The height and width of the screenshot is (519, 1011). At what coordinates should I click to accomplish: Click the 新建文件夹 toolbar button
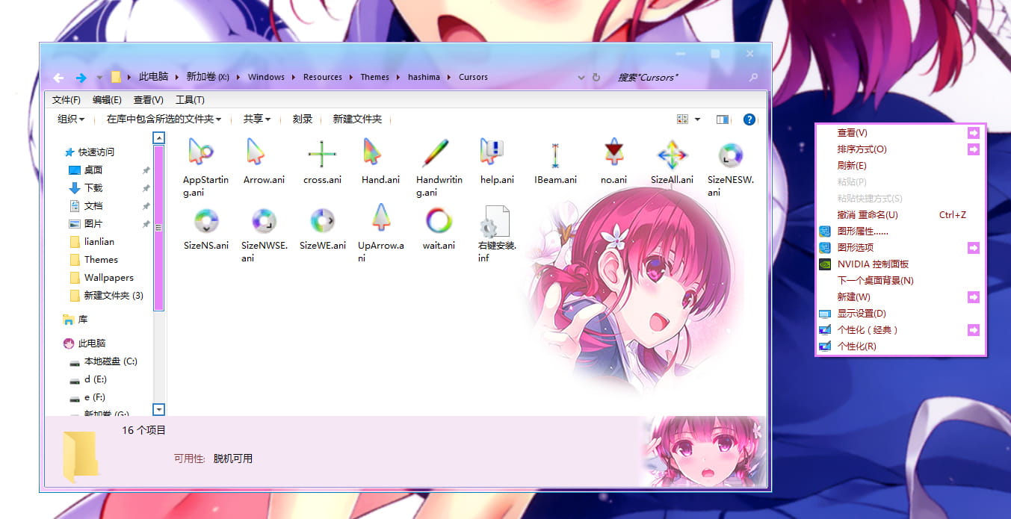(x=357, y=119)
